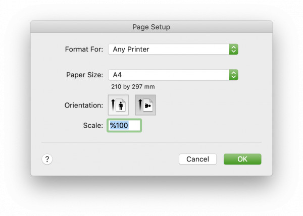This screenshot has width=303, height=216.
Task: Click the A4 paper size text
Action: (x=117, y=75)
